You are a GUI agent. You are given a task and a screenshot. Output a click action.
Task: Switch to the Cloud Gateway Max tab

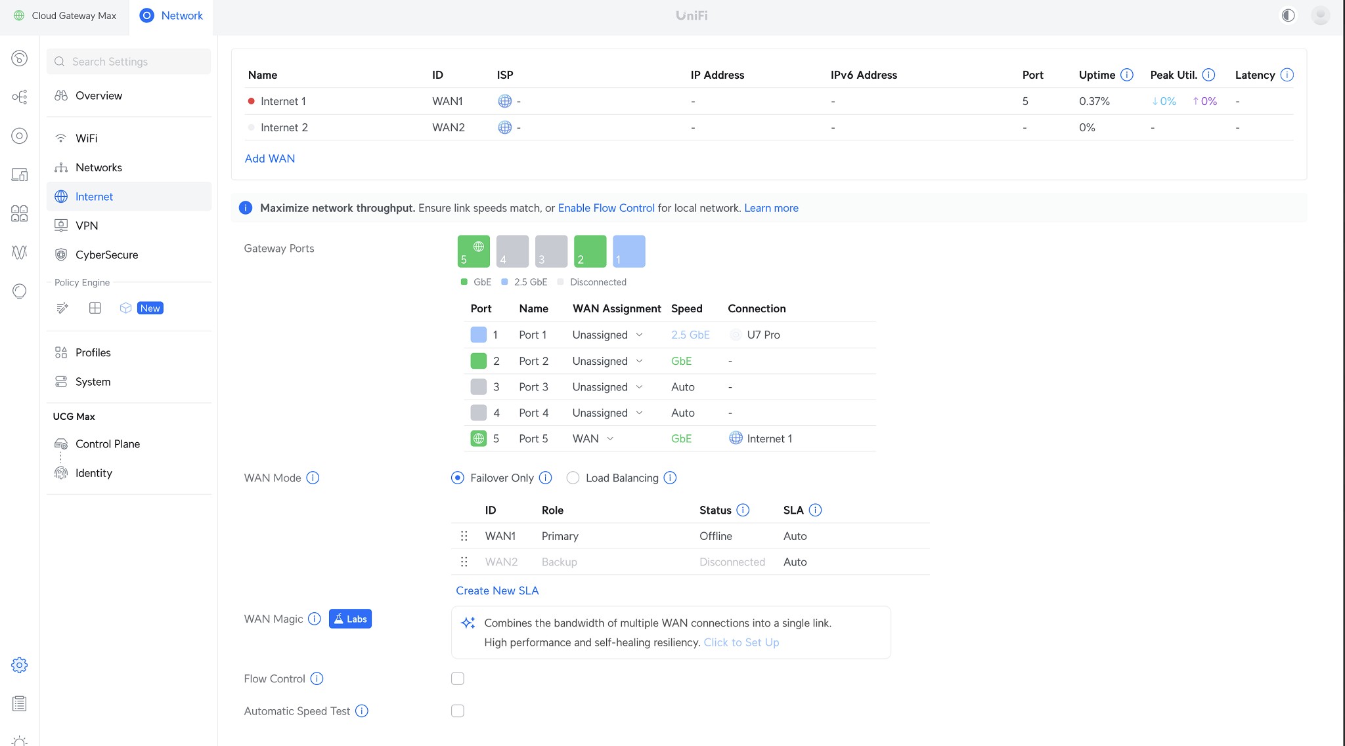point(65,16)
